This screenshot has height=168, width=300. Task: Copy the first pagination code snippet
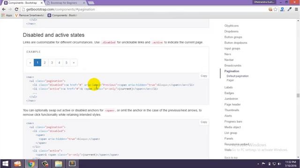(x=204, y=76)
